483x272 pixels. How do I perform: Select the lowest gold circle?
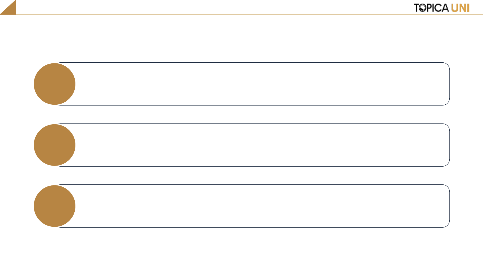(x=55, y=206)
